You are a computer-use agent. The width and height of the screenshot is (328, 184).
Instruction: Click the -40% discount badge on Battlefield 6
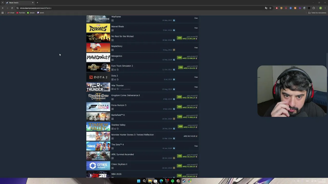(x=180, y=117)
